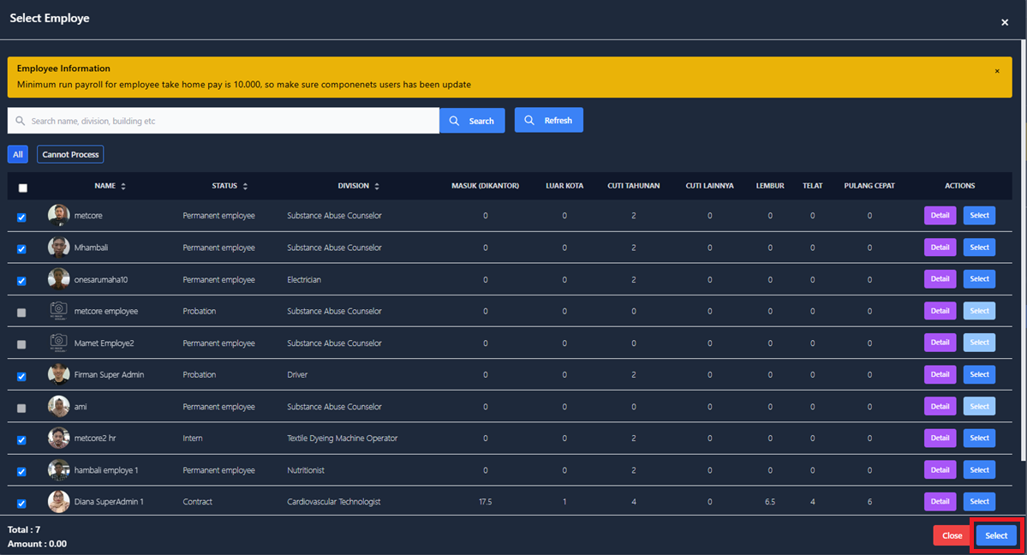Viewport: 1027px width, 555px height.
Task: Tick the checkbox for ami
Action: point(21,409)
